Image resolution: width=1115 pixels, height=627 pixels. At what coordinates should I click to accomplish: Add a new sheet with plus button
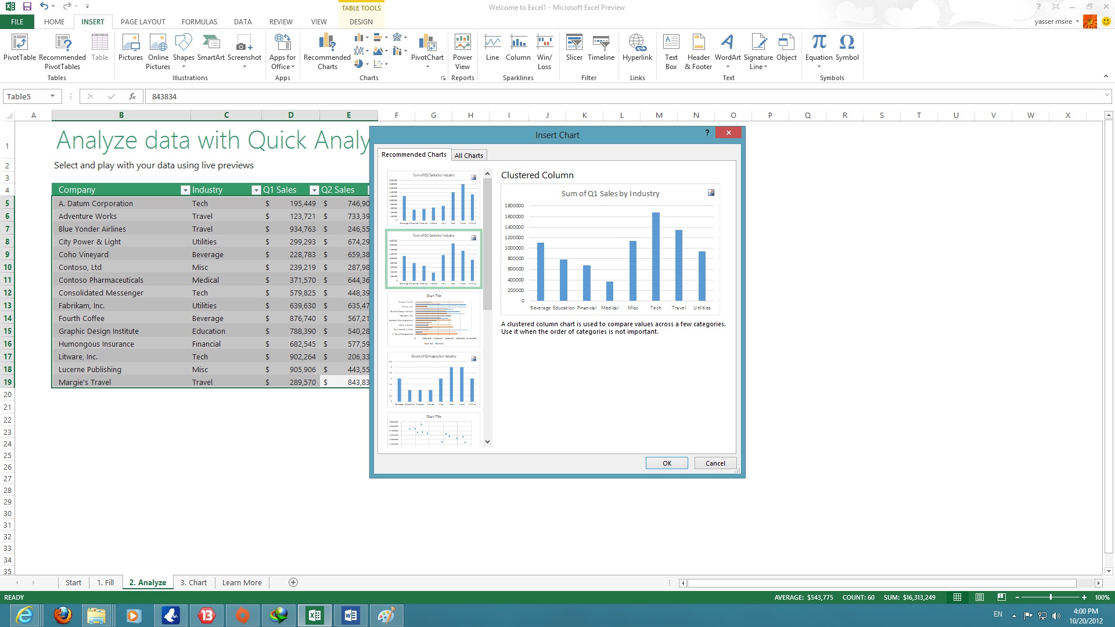(x=293, y=582)
